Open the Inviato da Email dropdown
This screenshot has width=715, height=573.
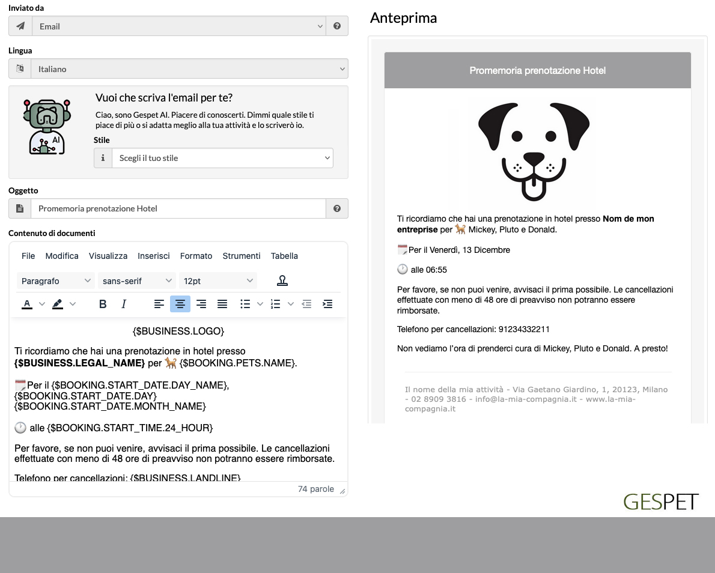click(179, 26)
